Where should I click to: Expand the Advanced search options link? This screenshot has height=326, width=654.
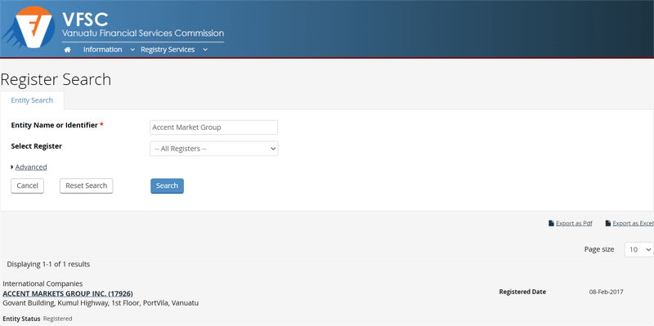[31, 167]
